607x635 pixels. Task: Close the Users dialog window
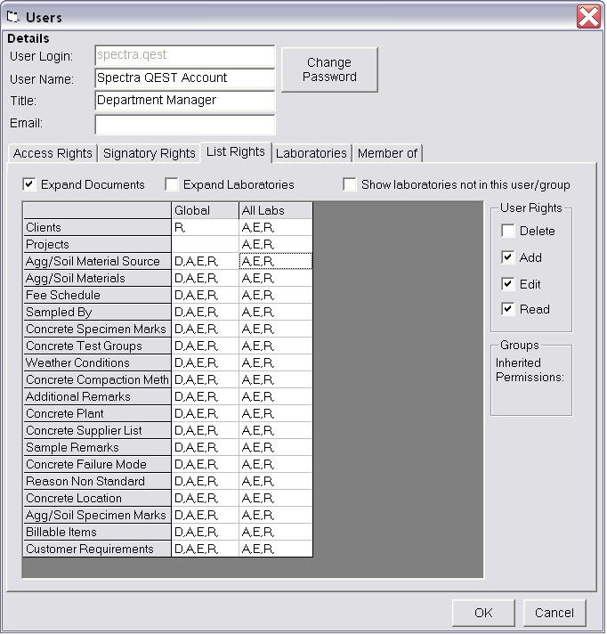coord(587,17)
